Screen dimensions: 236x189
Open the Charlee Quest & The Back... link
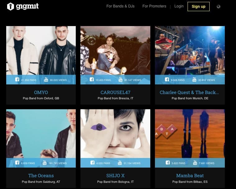point(189,92)
